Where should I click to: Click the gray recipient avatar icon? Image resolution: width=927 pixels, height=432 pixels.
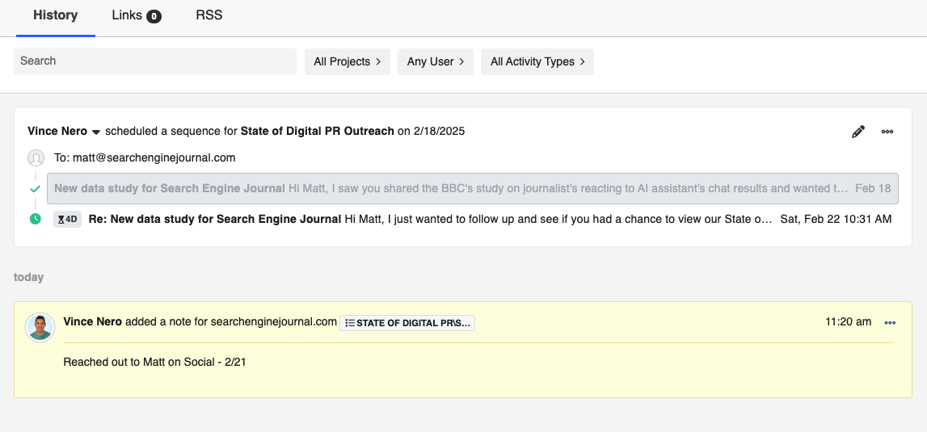tap(36, 158)
